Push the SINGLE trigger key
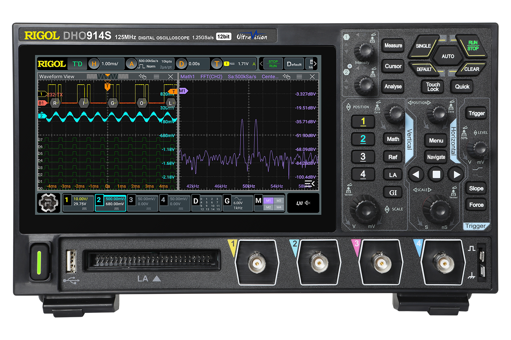 [x=423, y=46]
